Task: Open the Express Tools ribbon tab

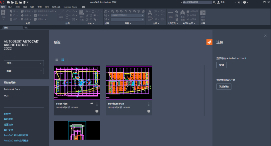Action: (x=70, y=7)
